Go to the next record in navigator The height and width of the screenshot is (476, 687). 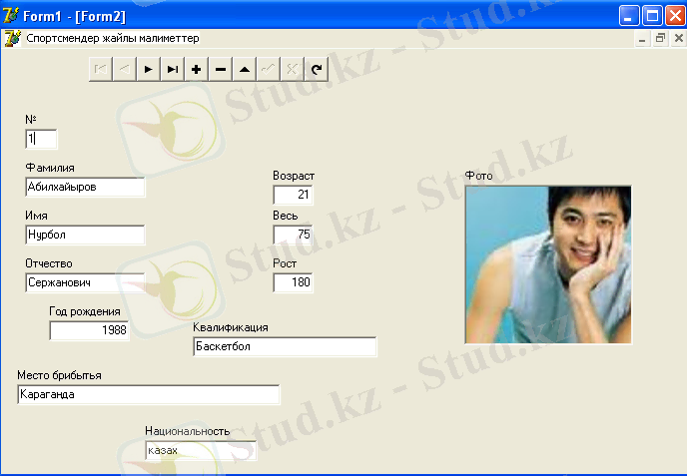(x=149, y=69)
